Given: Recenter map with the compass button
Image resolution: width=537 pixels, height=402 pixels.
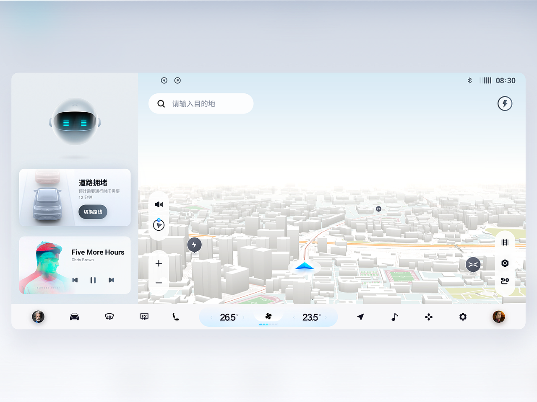Looking at the screenshot, I should [x=159, y=225].
